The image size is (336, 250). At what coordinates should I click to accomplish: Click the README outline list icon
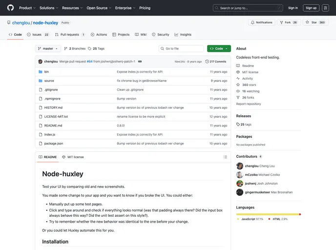[x=225, y=157]
